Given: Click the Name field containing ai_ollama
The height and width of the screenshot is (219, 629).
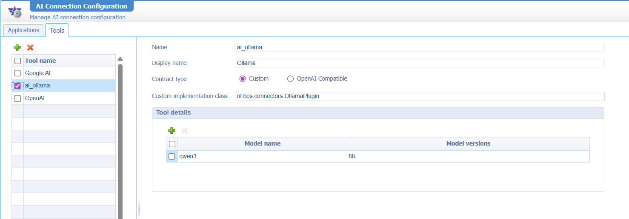Looking at the screenshot, I should coord(420,47).
